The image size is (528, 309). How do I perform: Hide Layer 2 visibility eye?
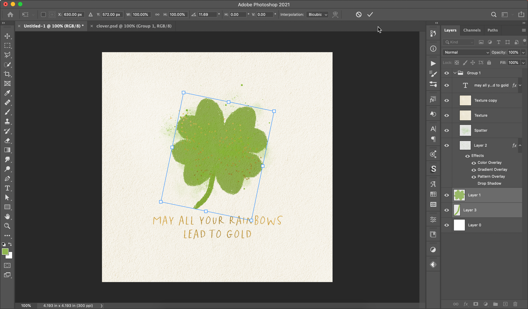click(x=446, y=145)
